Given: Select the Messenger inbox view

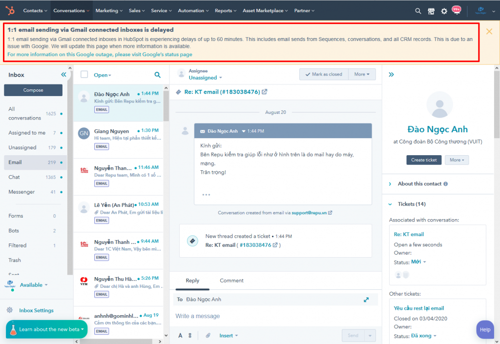Looking at the screenshot, I should click(x=35, y=192).
